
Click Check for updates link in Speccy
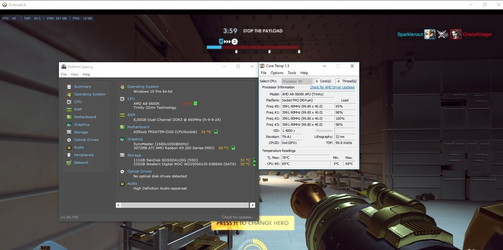[x=238, y=217]
